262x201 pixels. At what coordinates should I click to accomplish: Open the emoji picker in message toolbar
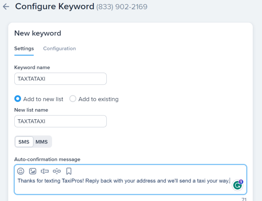[x=21, y=171]
